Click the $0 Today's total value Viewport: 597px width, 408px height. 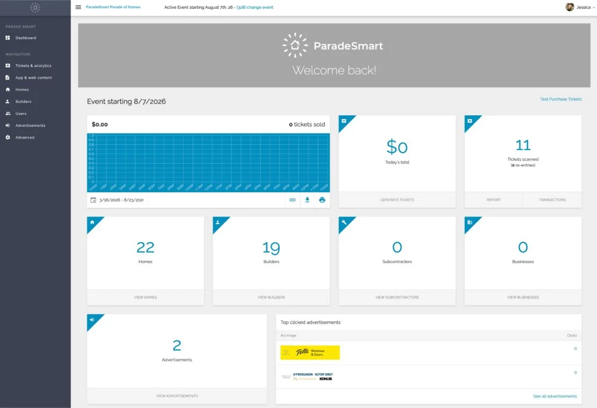[397, 147]
